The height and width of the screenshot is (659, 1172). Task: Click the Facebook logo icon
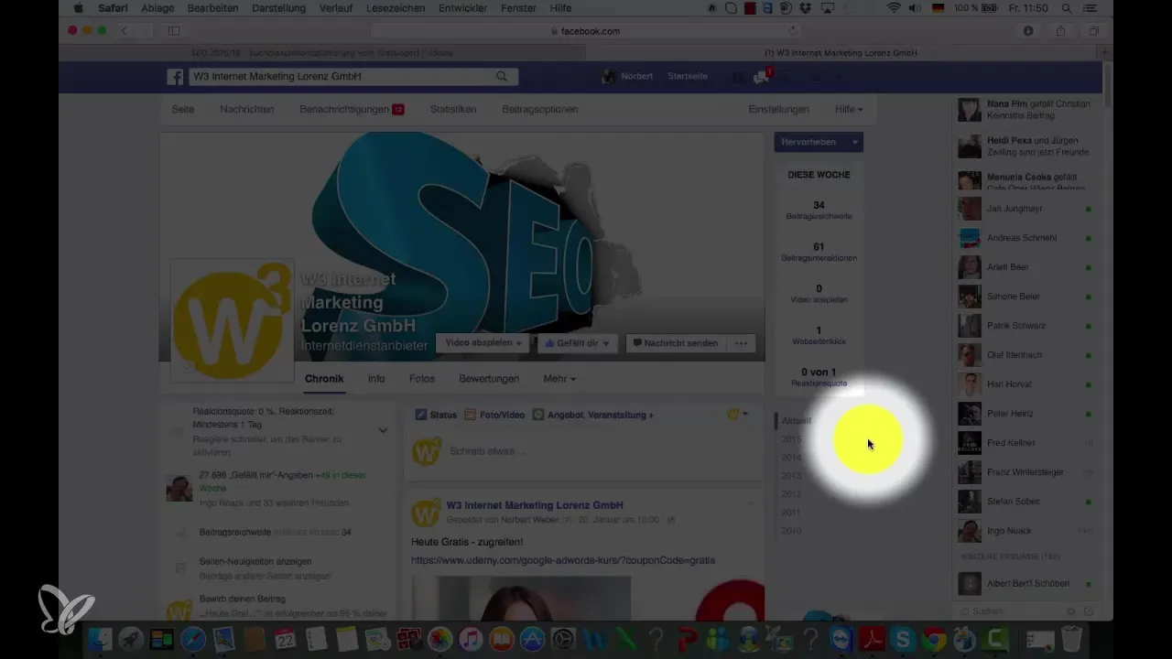click(x=175, y=77)
